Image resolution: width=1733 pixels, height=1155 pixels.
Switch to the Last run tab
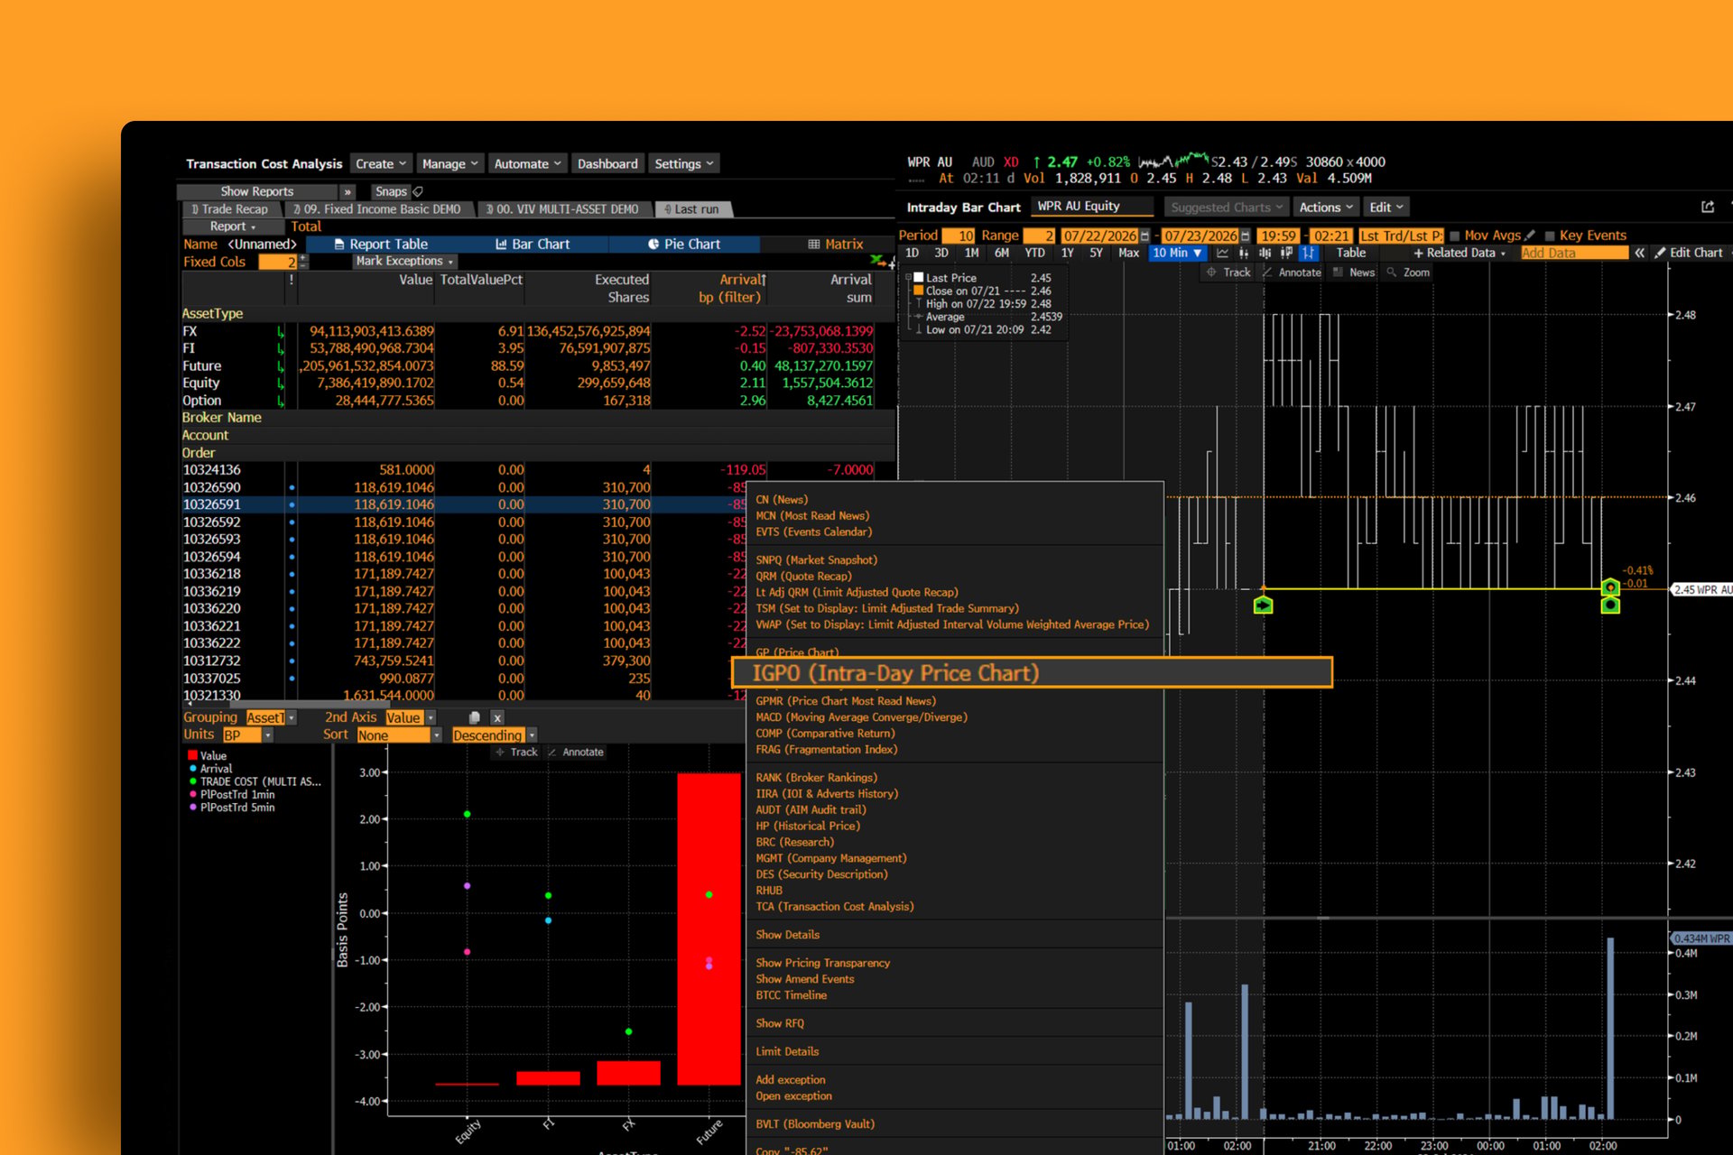click(692, 209)
